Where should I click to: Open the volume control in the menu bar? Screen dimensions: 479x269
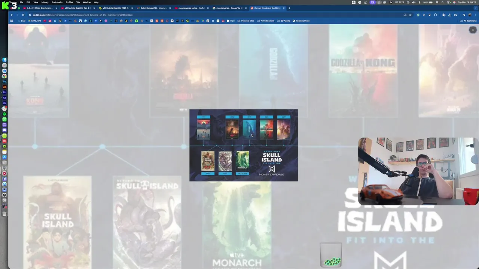click(x=414, y=2)
